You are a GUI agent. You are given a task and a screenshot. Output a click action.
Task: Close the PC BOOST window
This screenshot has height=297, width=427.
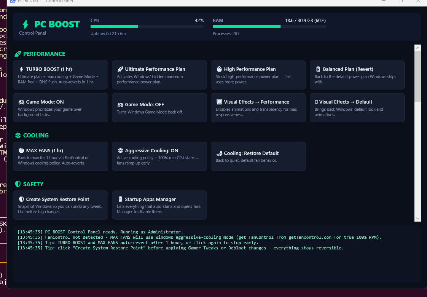(x=418, y=1)
